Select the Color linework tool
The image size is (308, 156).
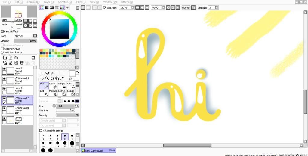[71, 86]
